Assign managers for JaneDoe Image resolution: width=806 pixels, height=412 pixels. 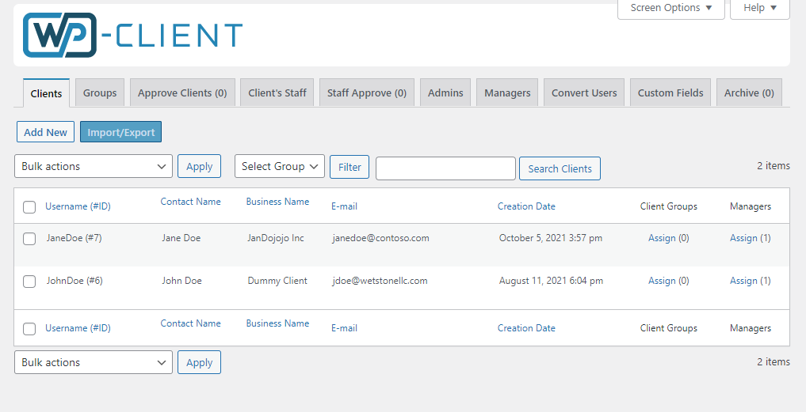(x=744, y=238)
